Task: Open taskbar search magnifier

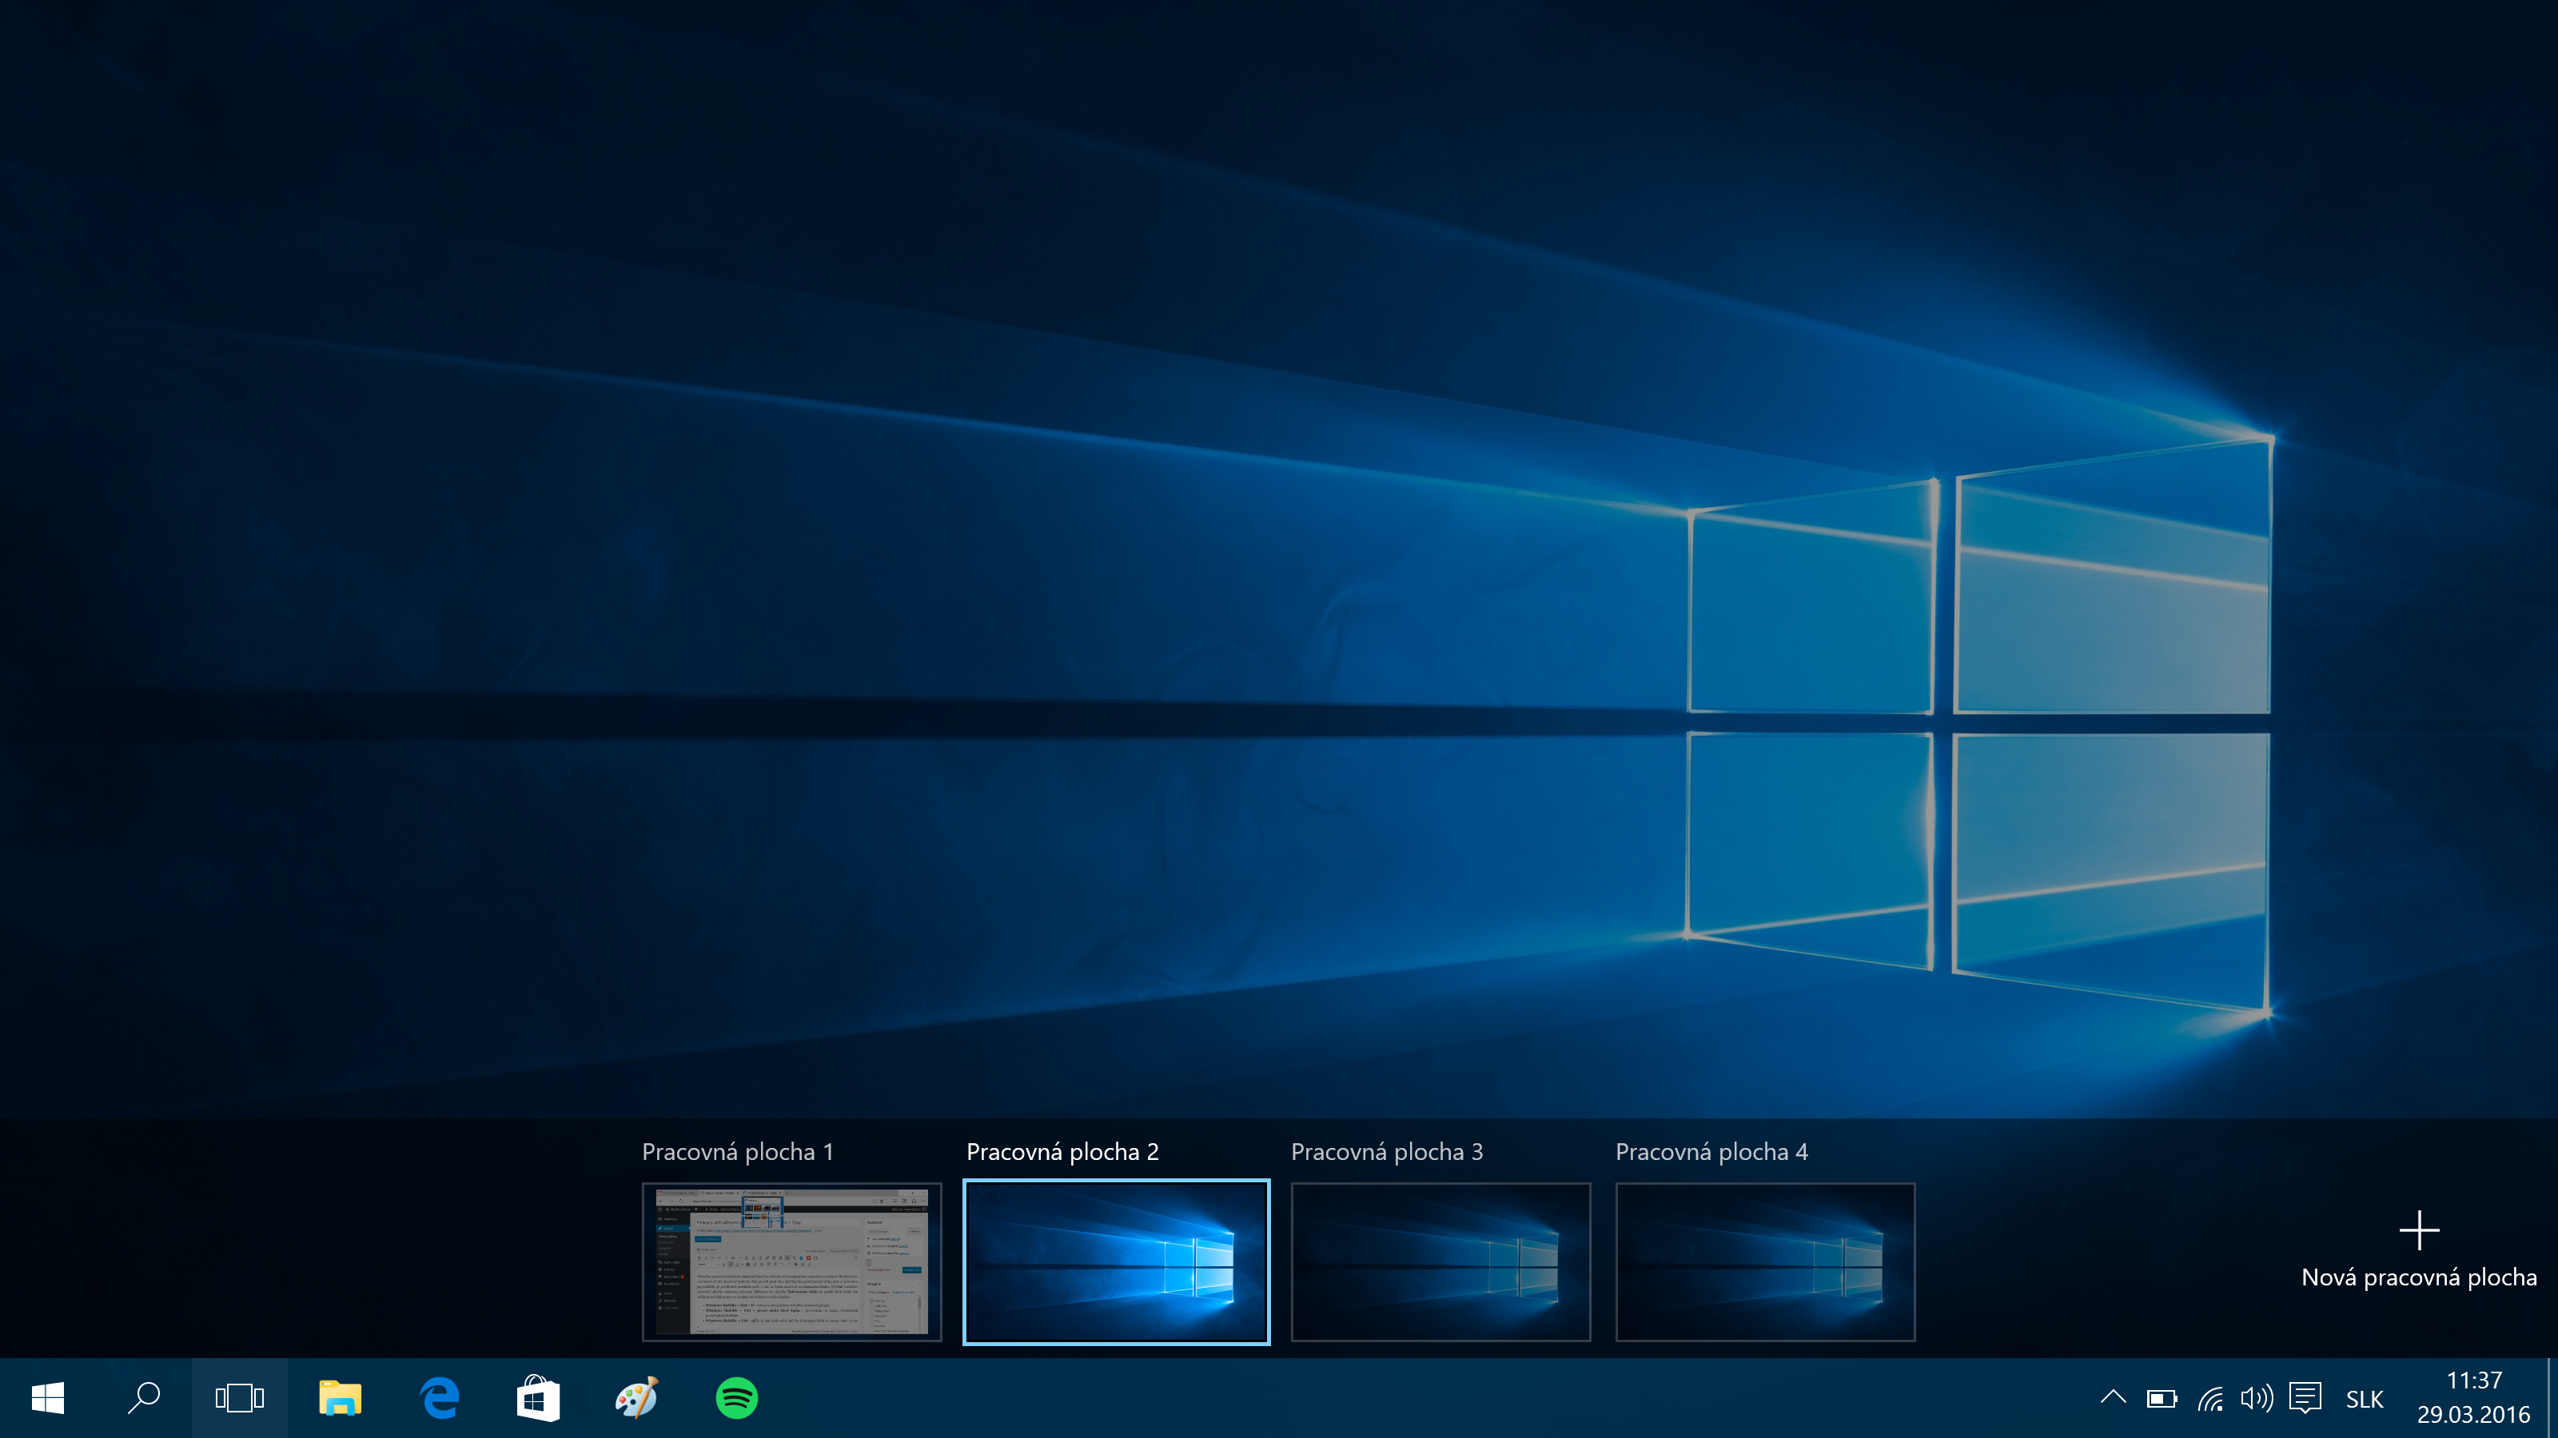Action: [x=144, y=1398]
